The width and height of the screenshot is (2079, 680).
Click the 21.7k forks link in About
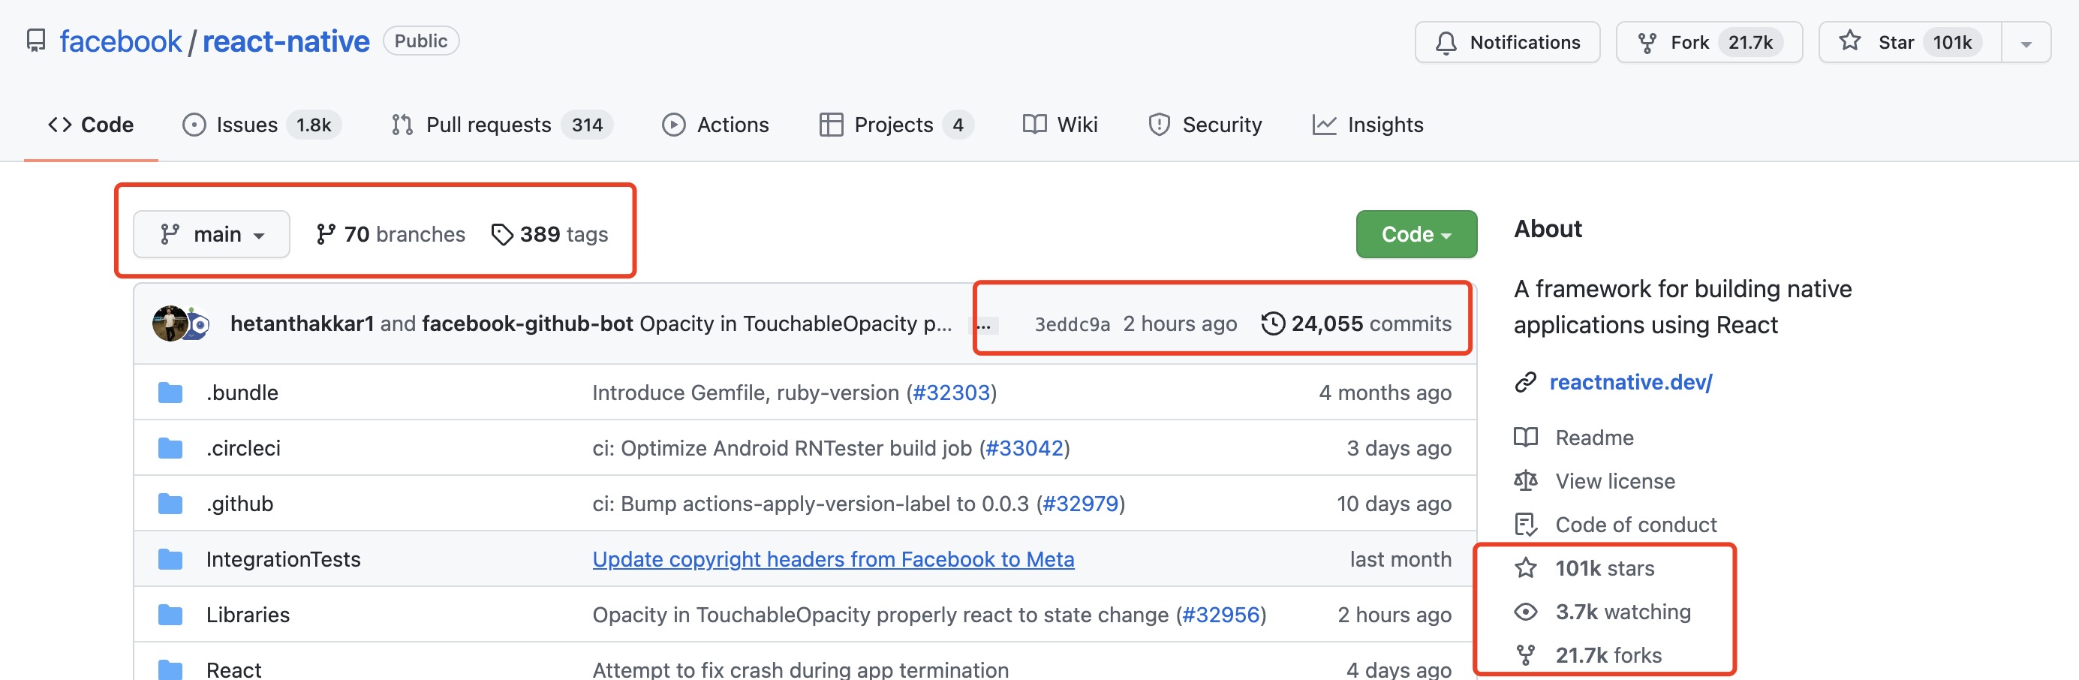pyautogui.click(x=1608, y=655)
